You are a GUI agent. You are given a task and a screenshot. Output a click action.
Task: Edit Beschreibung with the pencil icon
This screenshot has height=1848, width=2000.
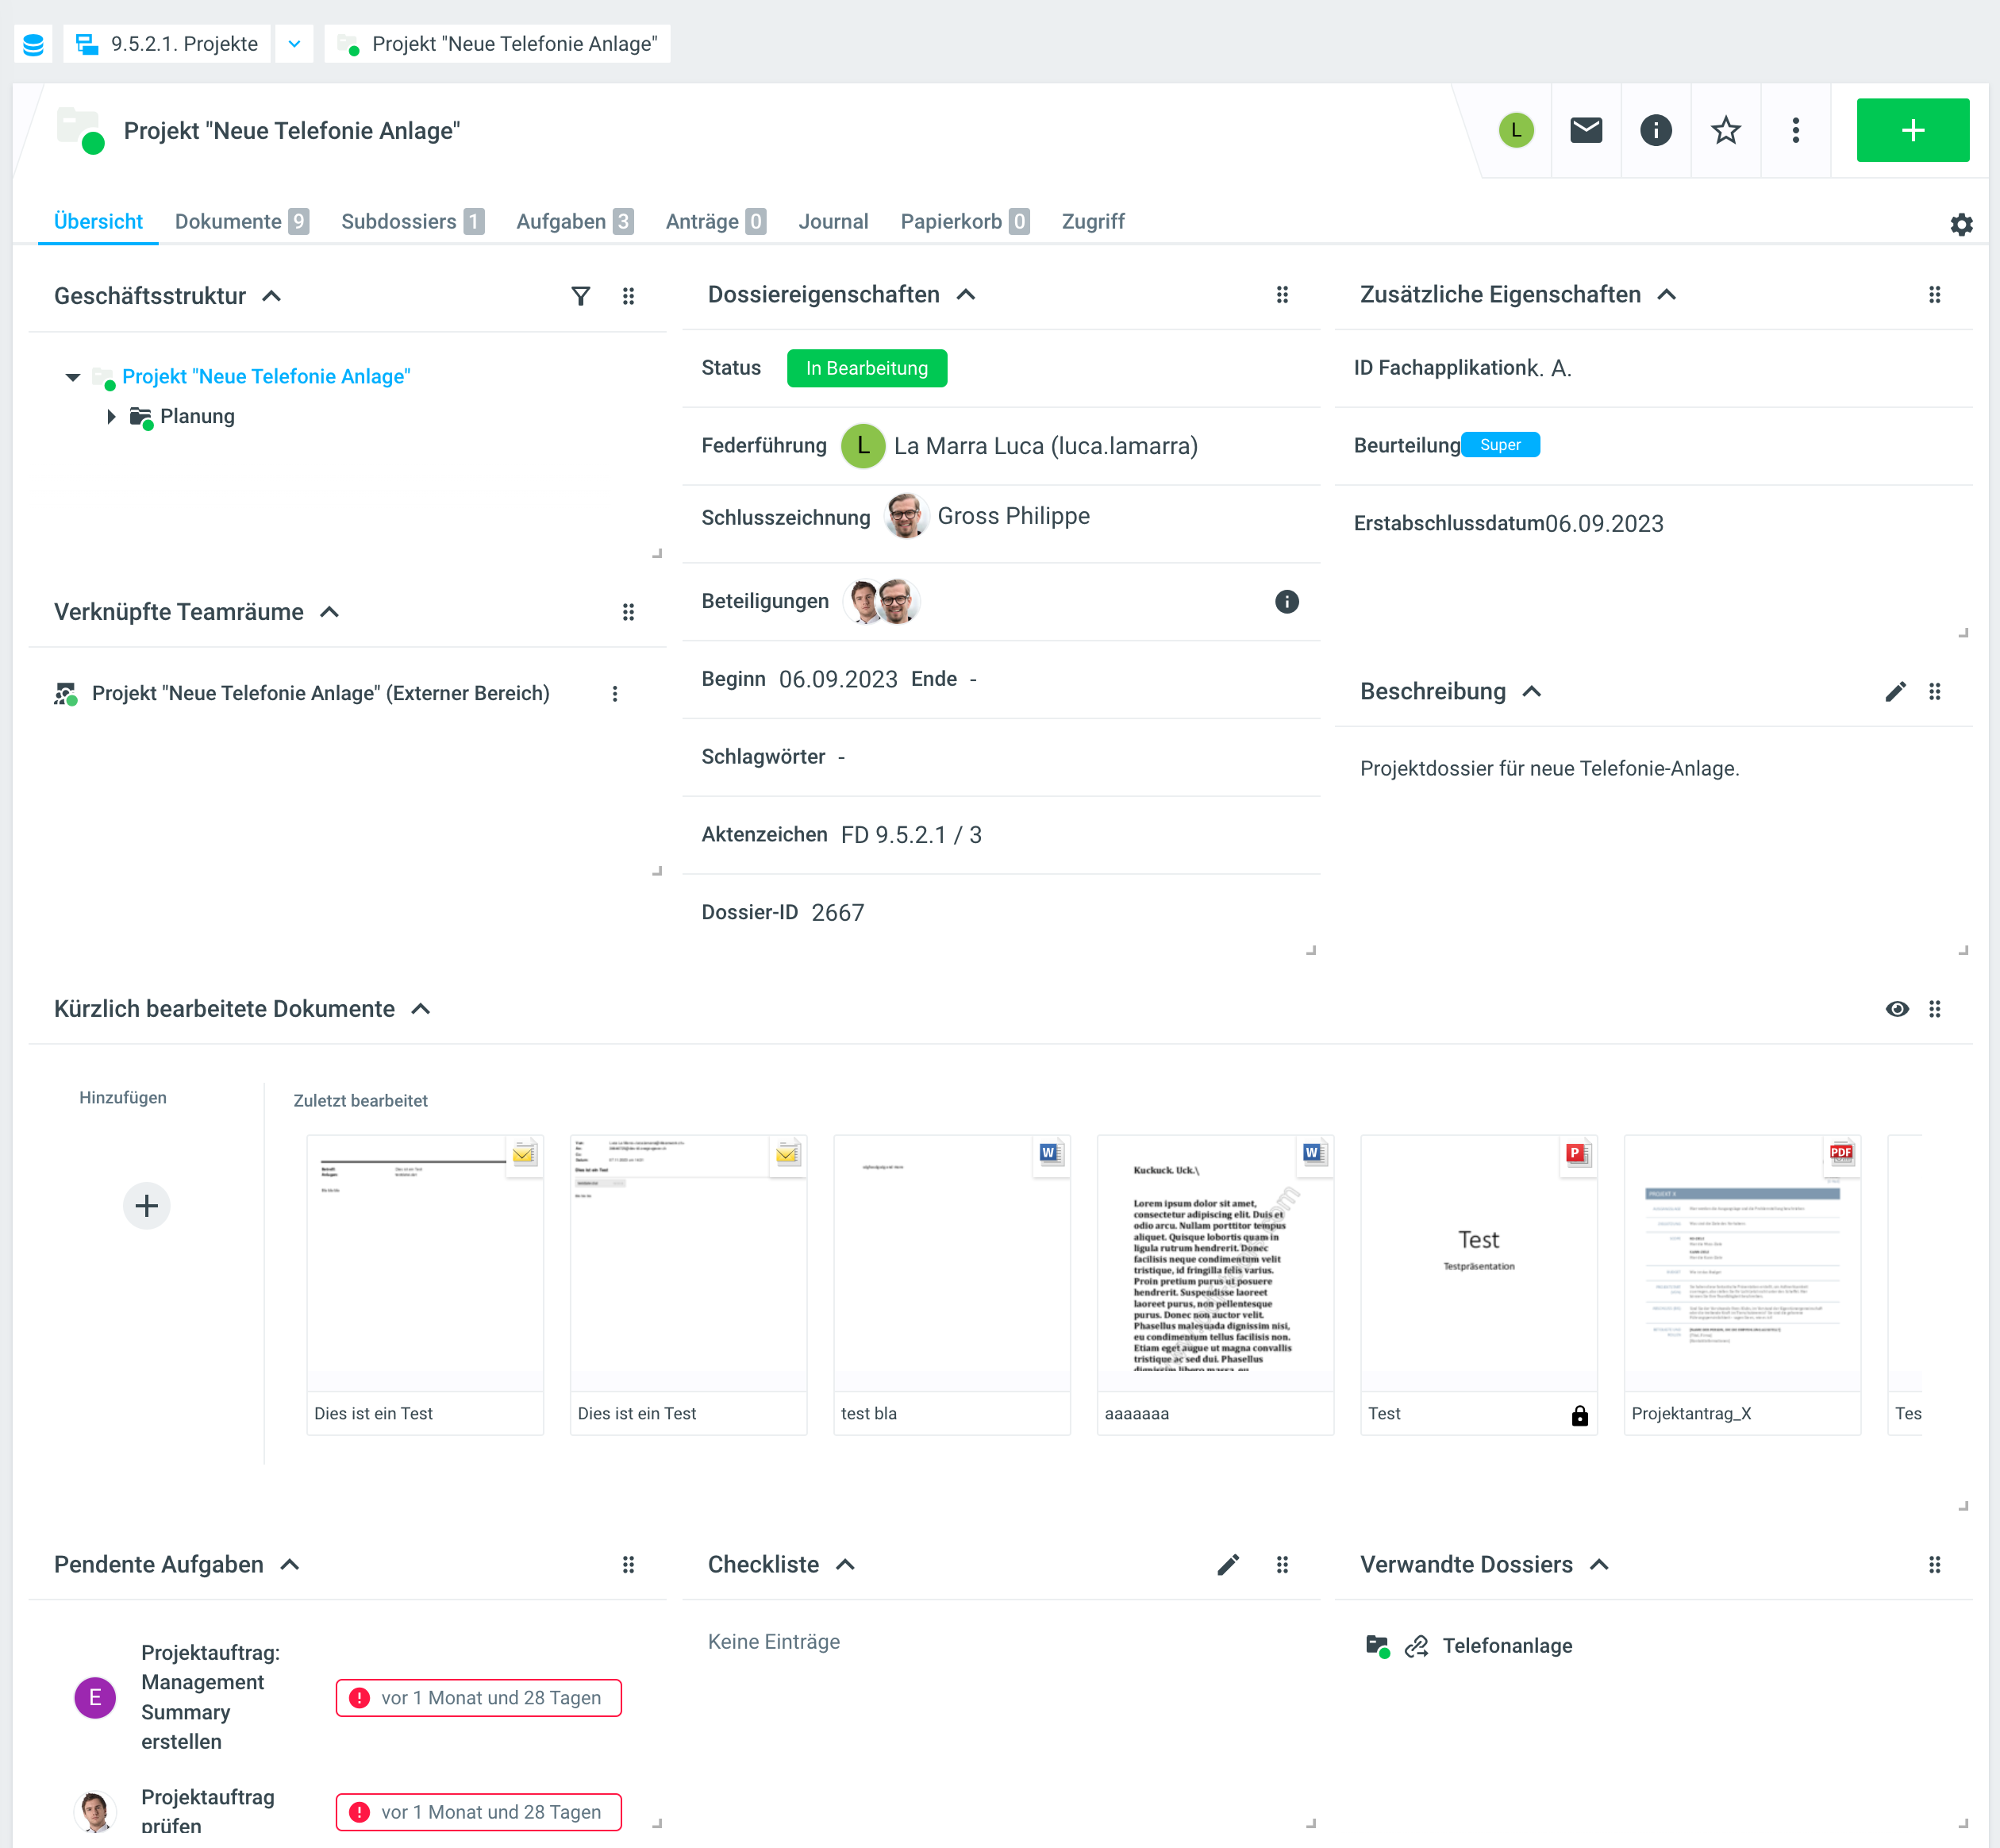[x=1895, y=692]
